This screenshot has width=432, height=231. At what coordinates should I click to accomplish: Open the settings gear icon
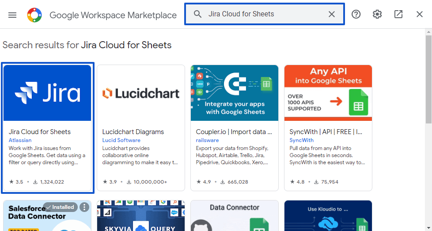[x=377, y=14]
